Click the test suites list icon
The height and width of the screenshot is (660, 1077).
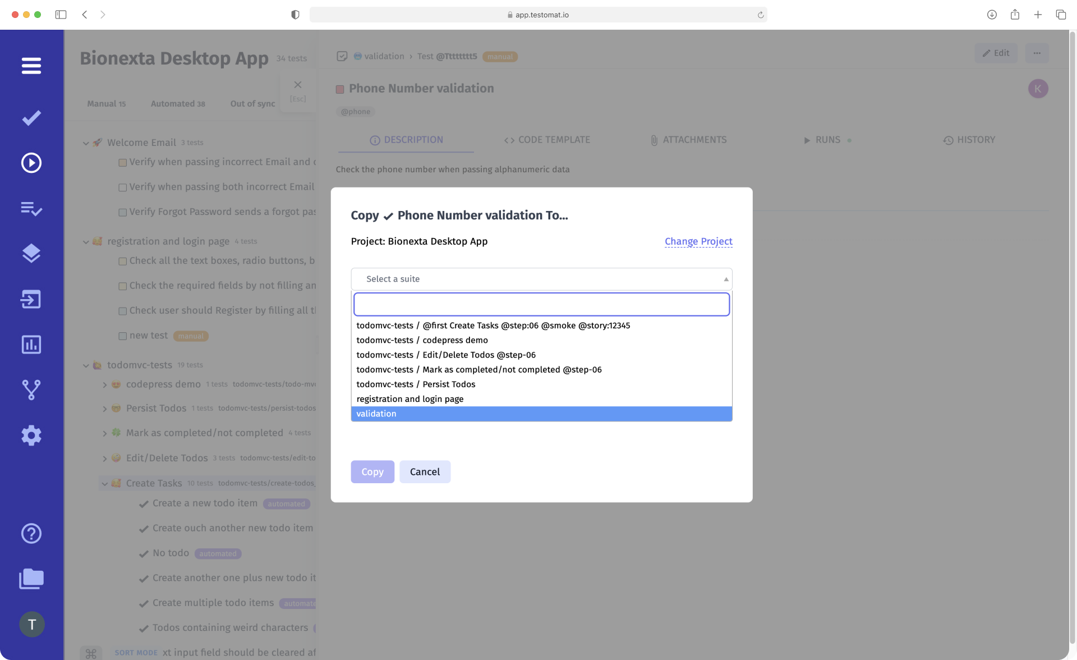[31, 208]
